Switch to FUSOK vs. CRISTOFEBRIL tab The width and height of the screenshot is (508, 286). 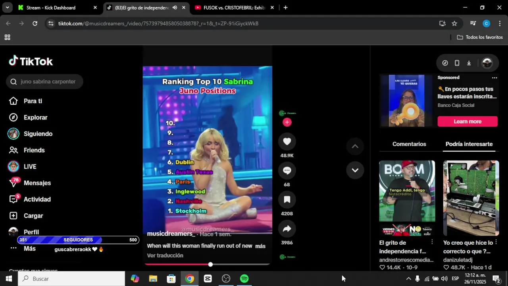pyautogui.click(x=233, y=8)
